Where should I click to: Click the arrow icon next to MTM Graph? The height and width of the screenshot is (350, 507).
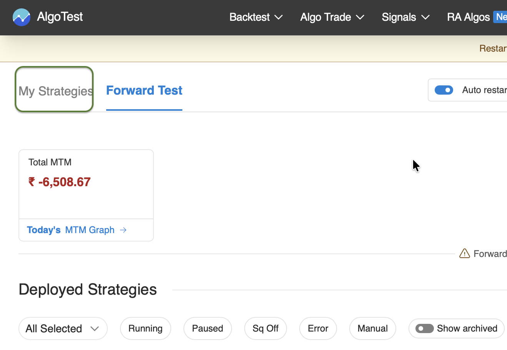click(x=123, y=230)
